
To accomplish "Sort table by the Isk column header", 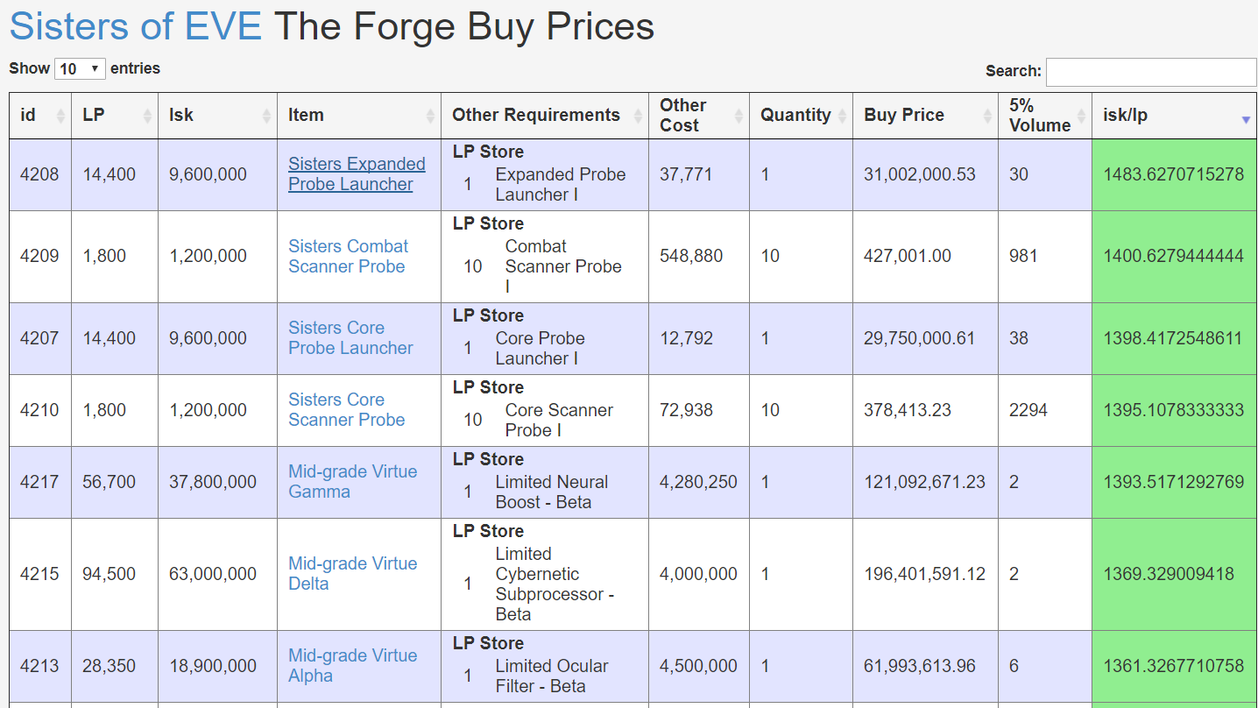I will coord(217,116).
